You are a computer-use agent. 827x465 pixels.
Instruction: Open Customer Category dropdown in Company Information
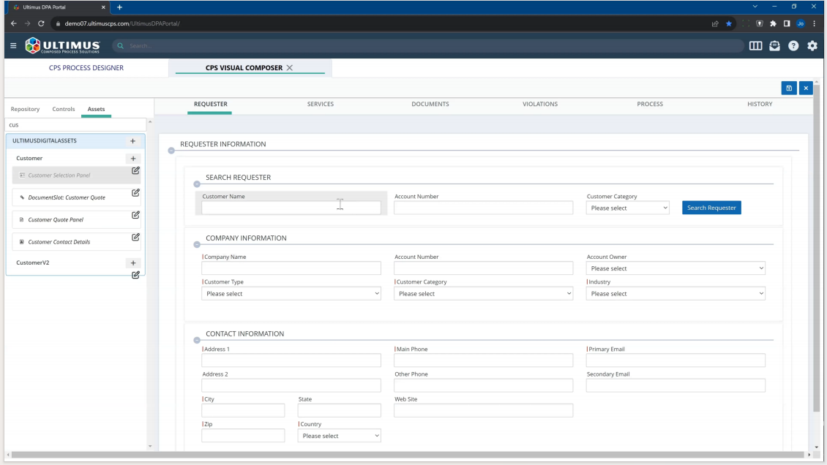pyautogui.click(x=483, y=294)
